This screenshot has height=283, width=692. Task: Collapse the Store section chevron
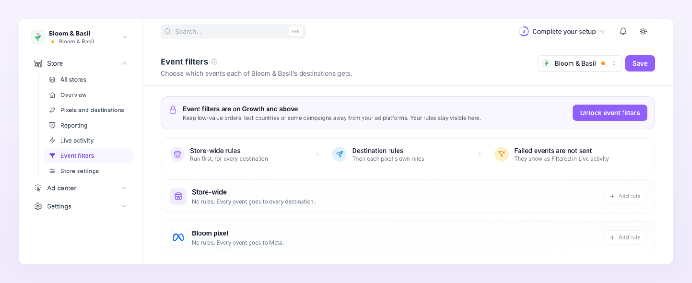[124, 63]
